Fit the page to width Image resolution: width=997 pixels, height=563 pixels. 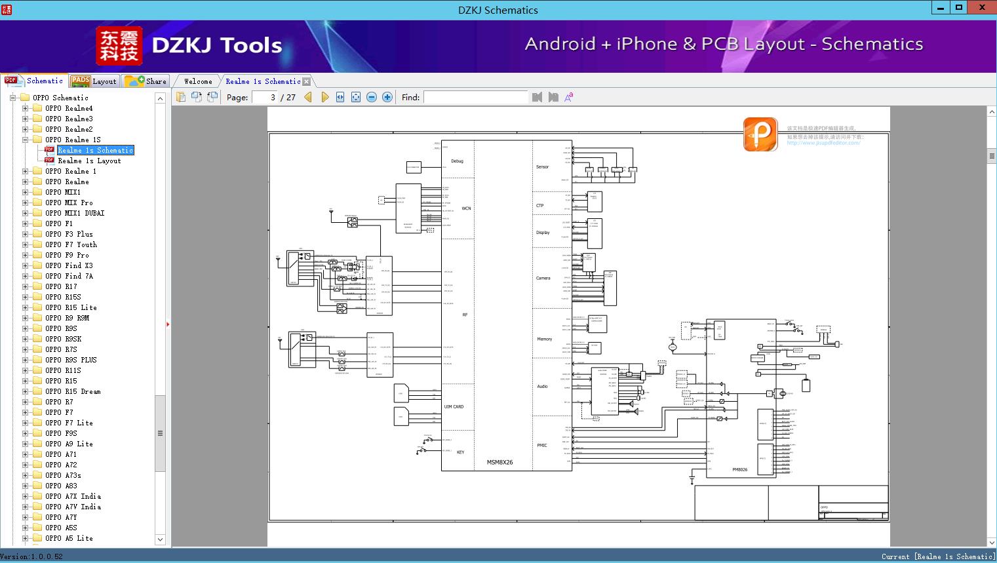(340, 97)
